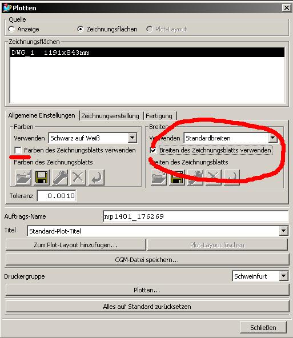Save sheet colors with floppy disk icon
Viewport: 293px width, 338px height.
click(x=41, y=178)
